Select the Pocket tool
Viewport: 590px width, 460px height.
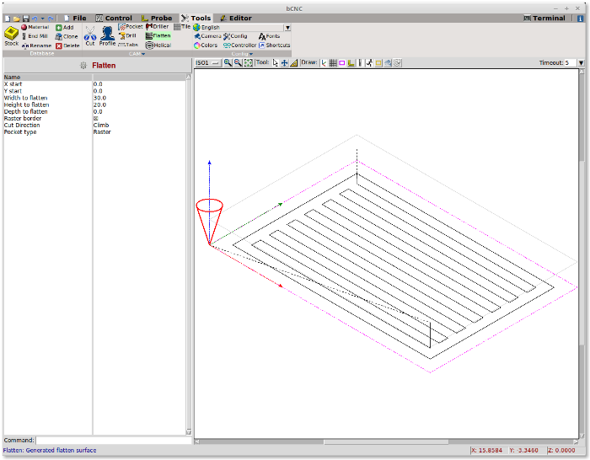point(131,27)
